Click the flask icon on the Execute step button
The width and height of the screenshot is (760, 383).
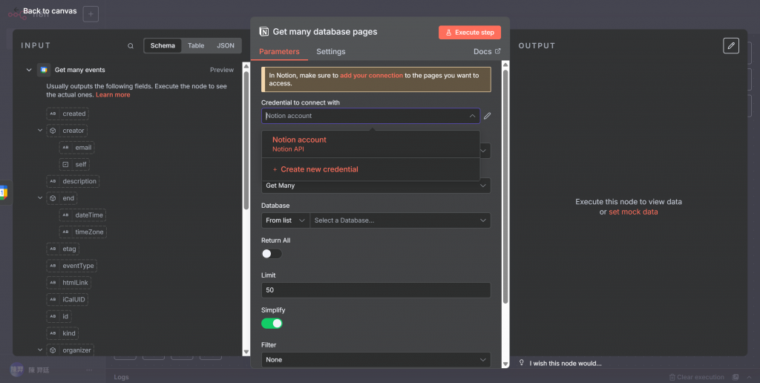pyautogui.click(x=449, y=33)
